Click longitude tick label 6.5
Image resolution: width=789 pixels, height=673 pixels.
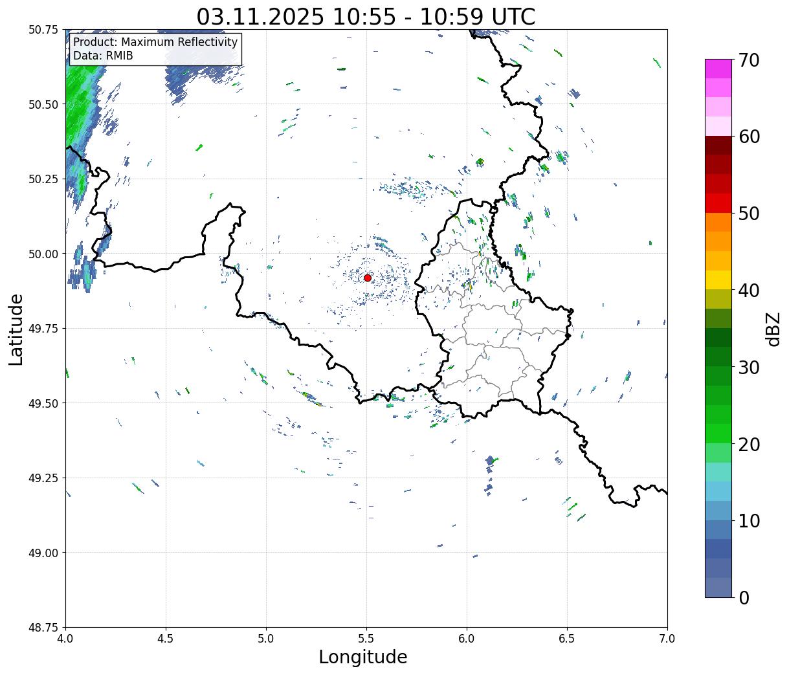pyautogui.click(x=567, y=638)
